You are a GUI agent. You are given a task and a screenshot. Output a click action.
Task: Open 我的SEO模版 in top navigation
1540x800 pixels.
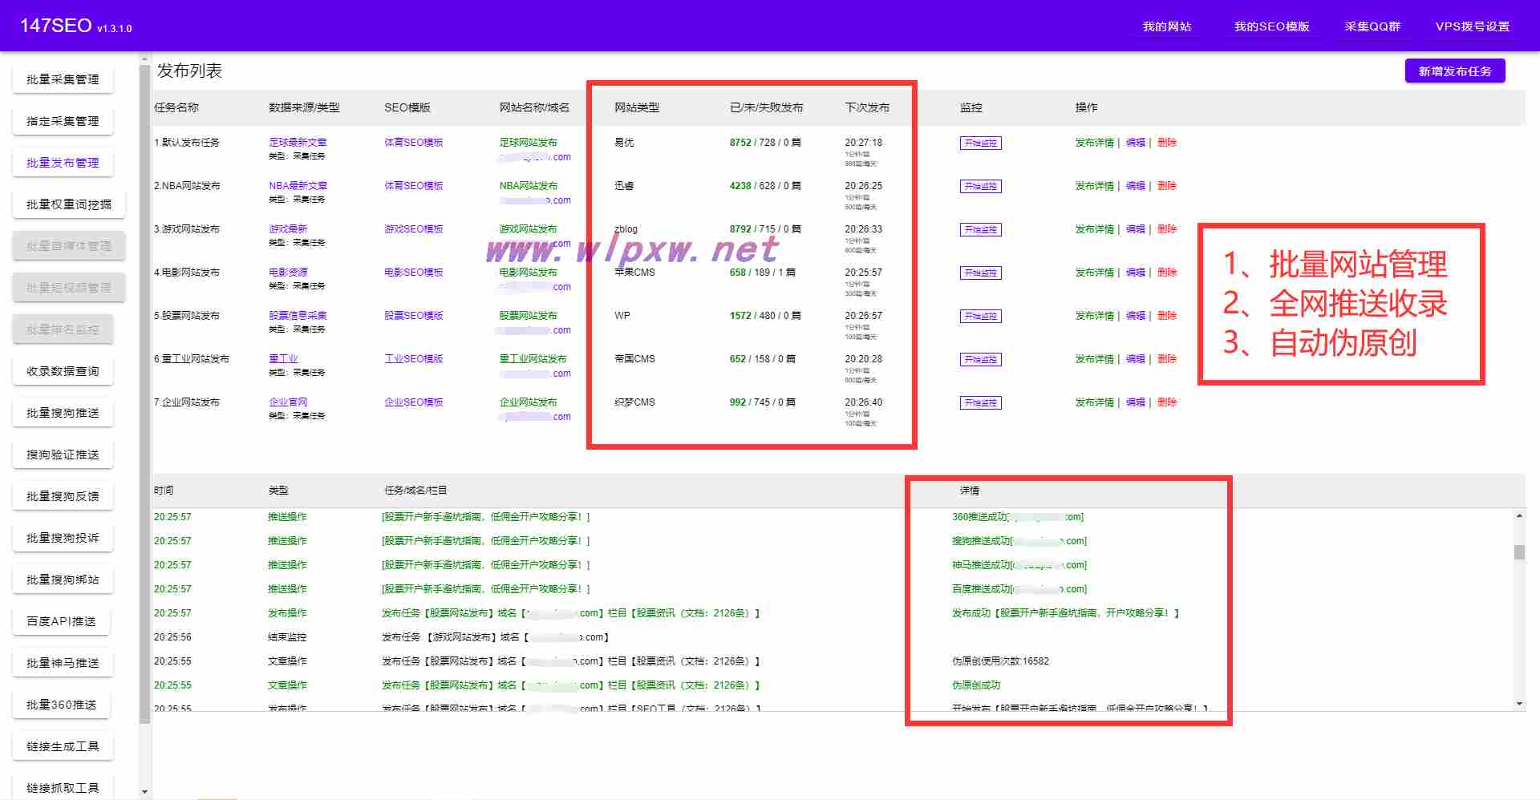pyautogui.click(x=1271, y=26)
